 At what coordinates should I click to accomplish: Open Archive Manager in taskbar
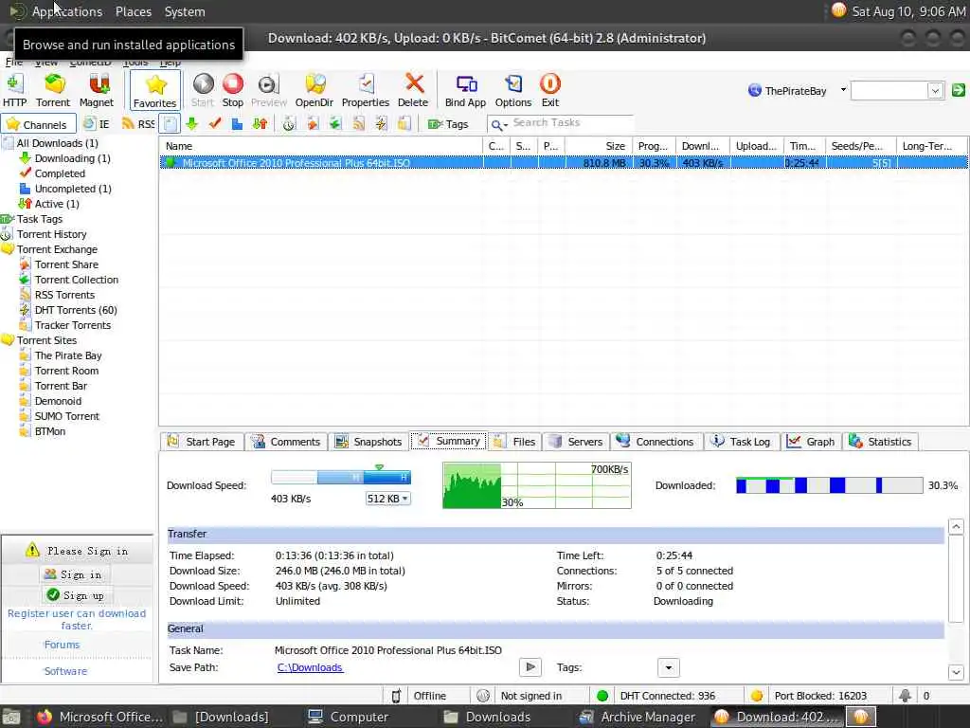(x=638, y=717)
